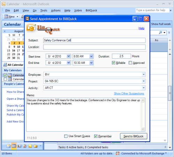Screen dimensions: 174x157
Task: Open the View menu
Action: click(x=26, y=10)
